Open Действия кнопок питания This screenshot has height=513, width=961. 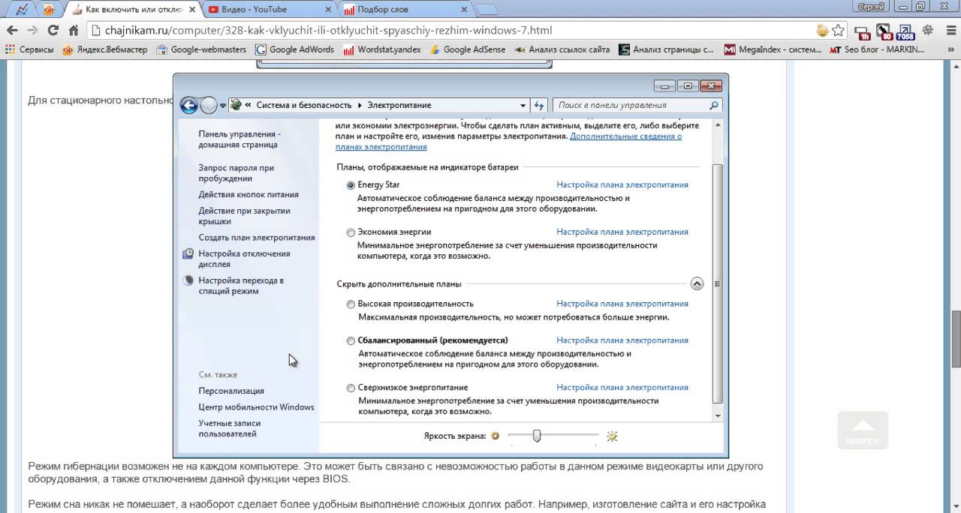(x=249, y=194)
